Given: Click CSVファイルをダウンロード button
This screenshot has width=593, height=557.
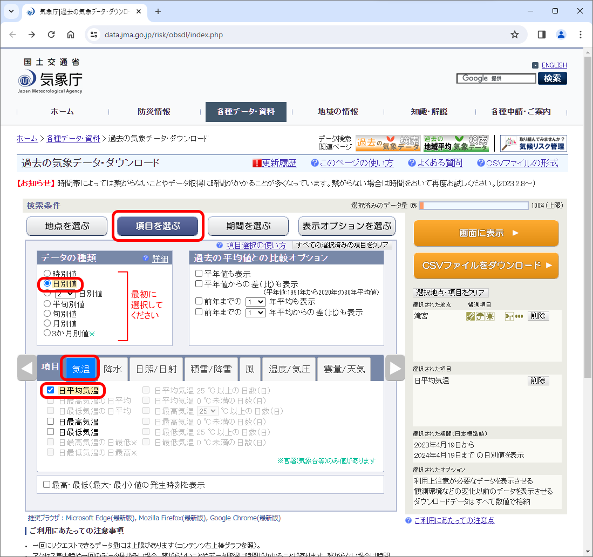Looking at the screenshot, I should (x=486, y=266).
